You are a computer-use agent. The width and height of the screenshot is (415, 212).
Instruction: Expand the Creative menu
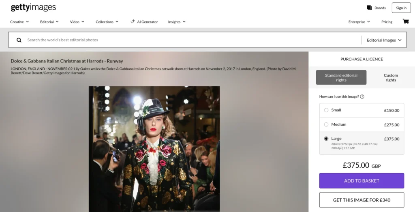tap(19, 22)
